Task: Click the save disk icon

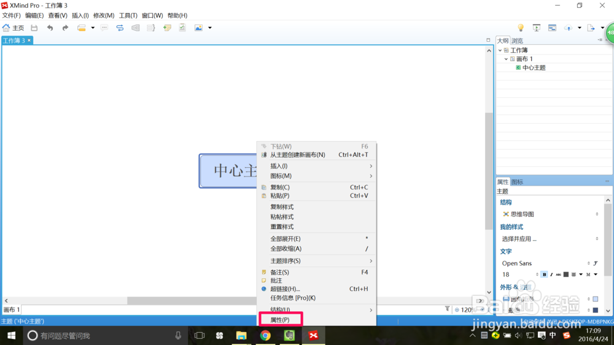Action: [x=34, y=28]
